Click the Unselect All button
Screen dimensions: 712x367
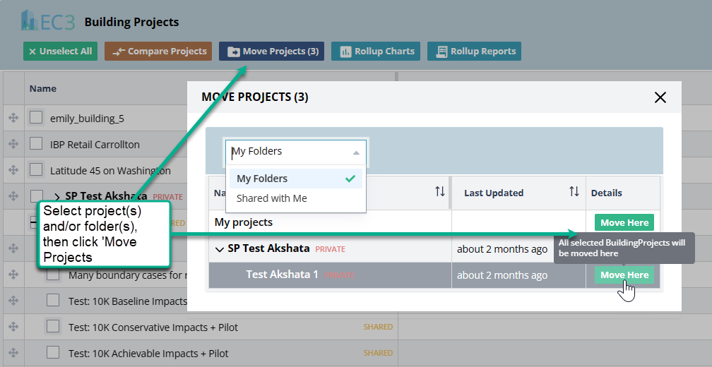(x=60, y=52)
